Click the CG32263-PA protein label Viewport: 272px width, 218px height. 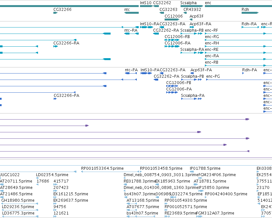pos(173,70)
